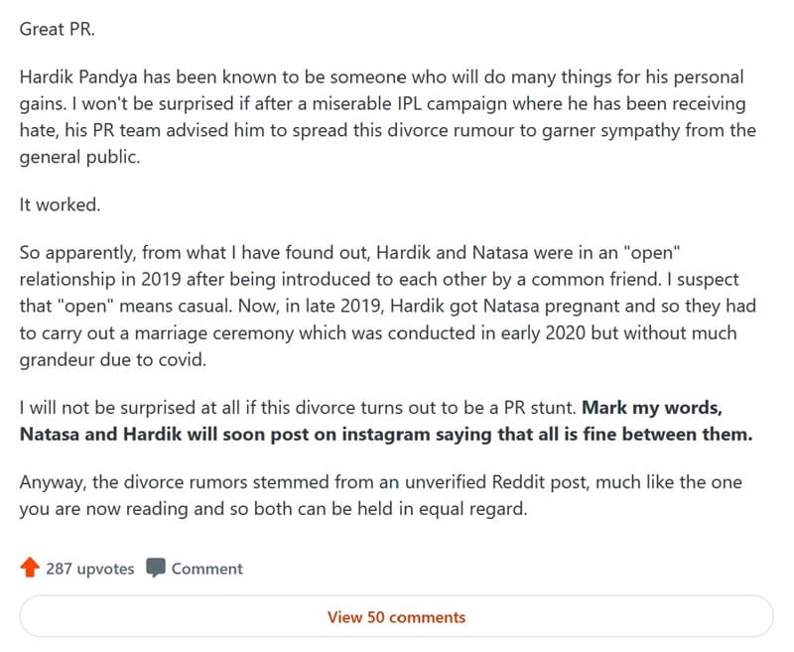Screen dimensions: 794x652
Task: Click the 'It worked.' line
Action: (x=61, y=204)
